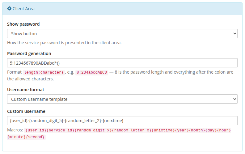Expand the Username format select box

click(122, 99)
